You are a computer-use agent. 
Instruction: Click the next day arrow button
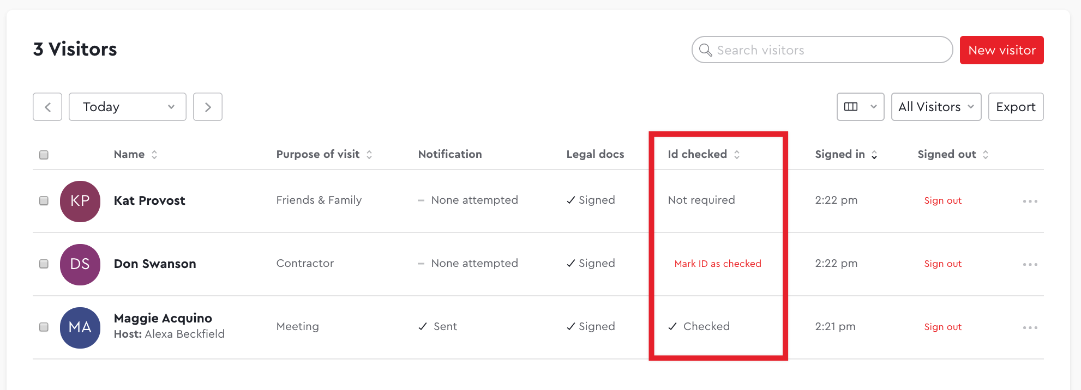[208, 107]
